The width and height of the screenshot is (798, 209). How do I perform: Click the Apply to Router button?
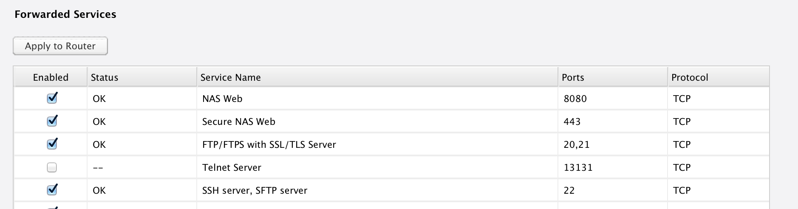(x=60, y=46)
